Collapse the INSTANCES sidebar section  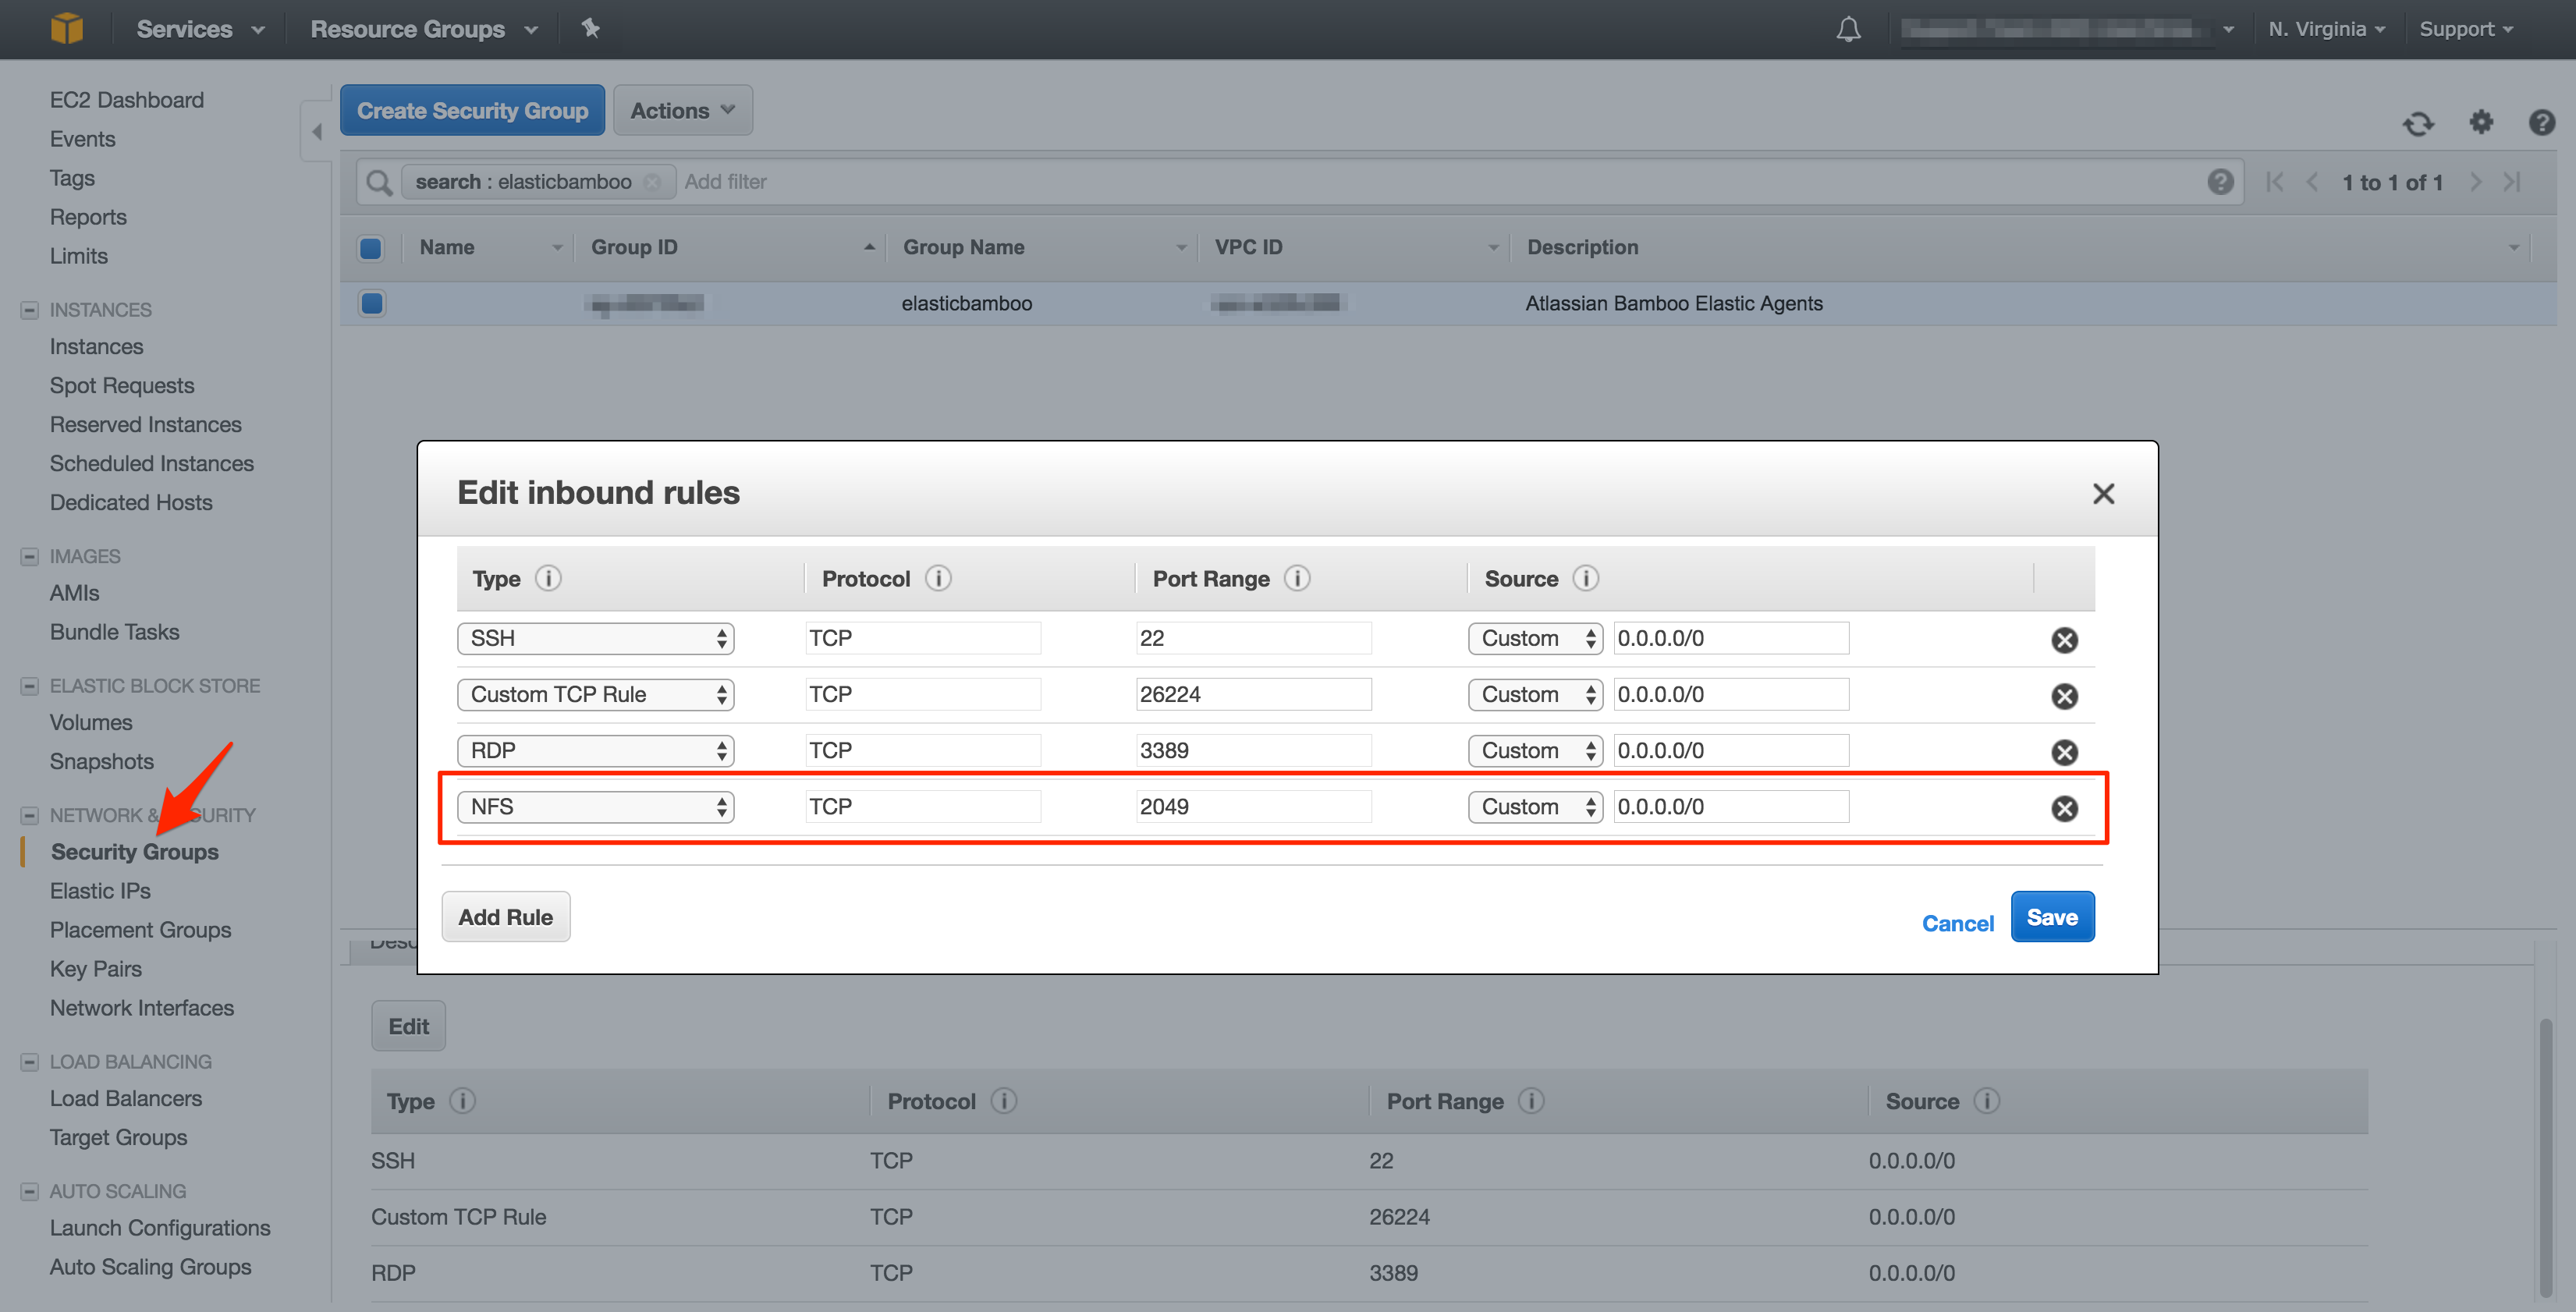click(x=30, y=310)
